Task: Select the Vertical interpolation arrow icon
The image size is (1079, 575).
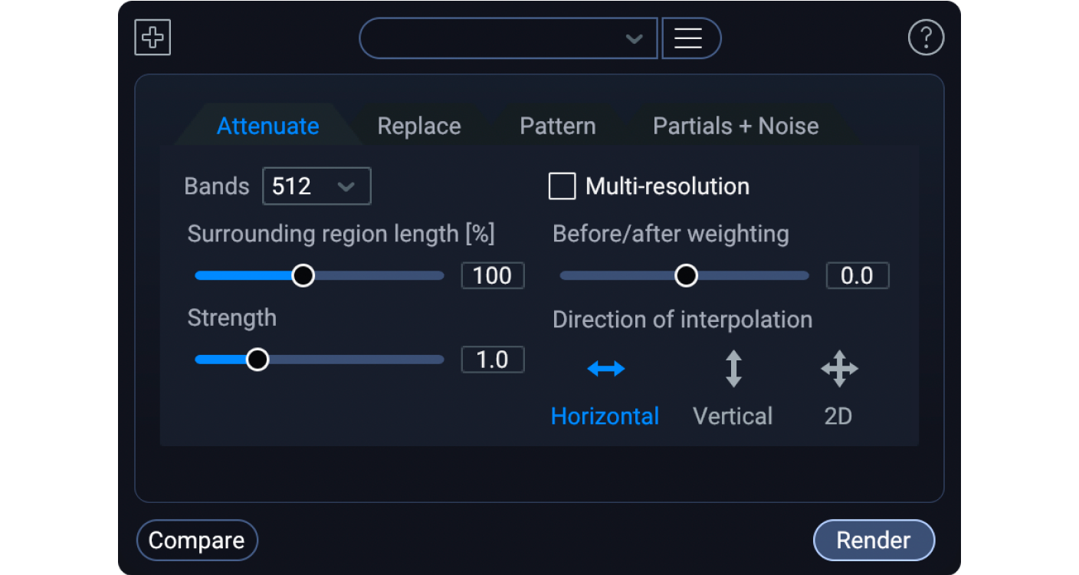Action: tap(733, 369)
